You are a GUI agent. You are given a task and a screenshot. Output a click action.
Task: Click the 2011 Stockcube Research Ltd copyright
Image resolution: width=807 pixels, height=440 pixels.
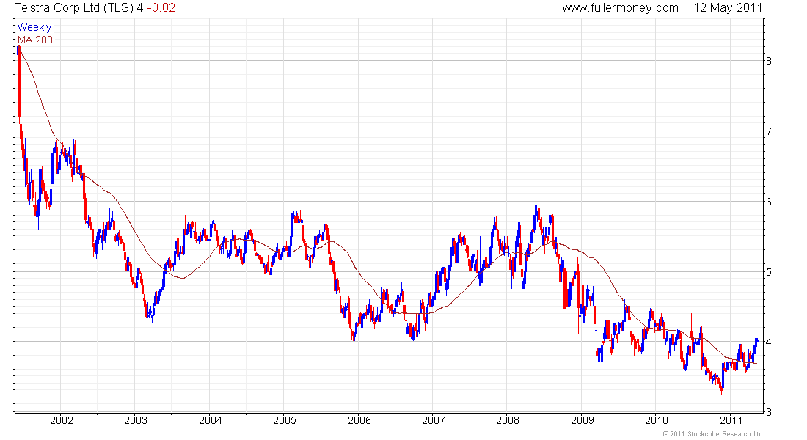tap(712, 434)
